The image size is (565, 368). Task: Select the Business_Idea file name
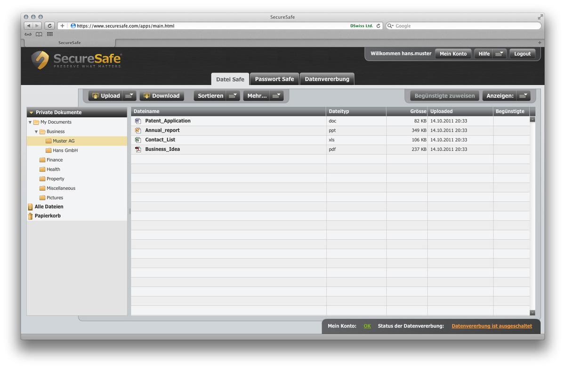pos(162,149)
